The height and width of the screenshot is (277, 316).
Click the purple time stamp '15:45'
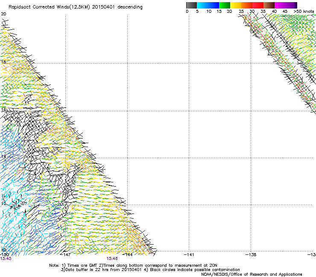(x=6, y=259)
